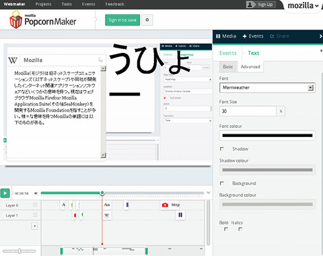
Task: Click the plus icon beside Events
Action: tap(244, 36)
